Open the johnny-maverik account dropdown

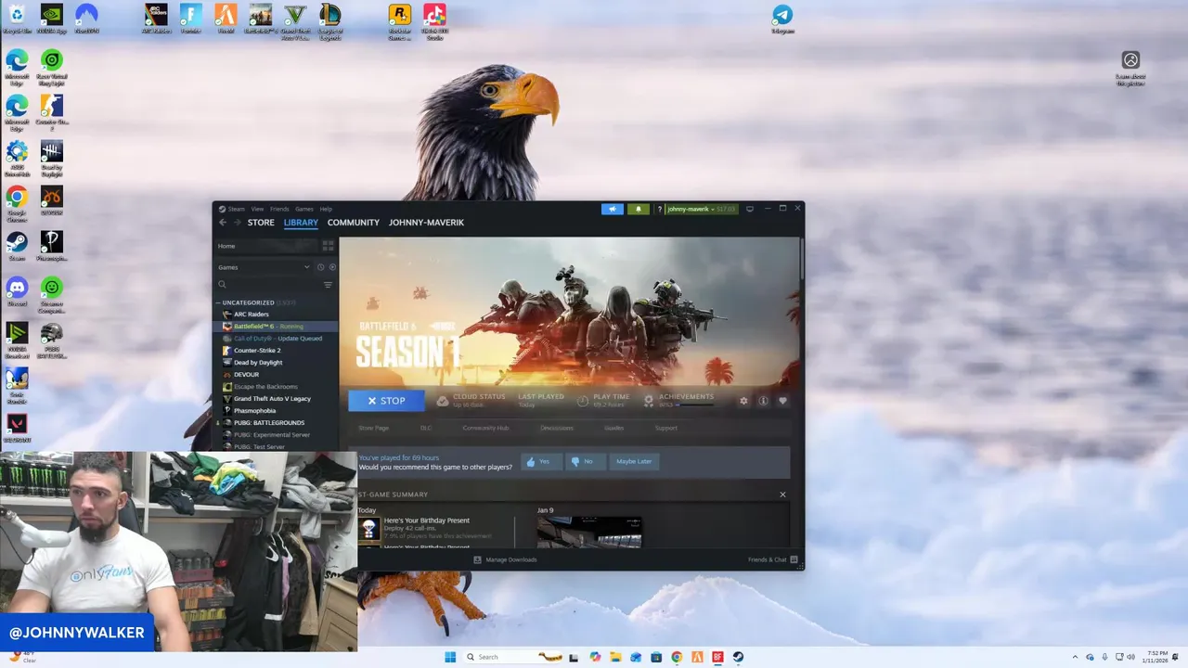701,209
